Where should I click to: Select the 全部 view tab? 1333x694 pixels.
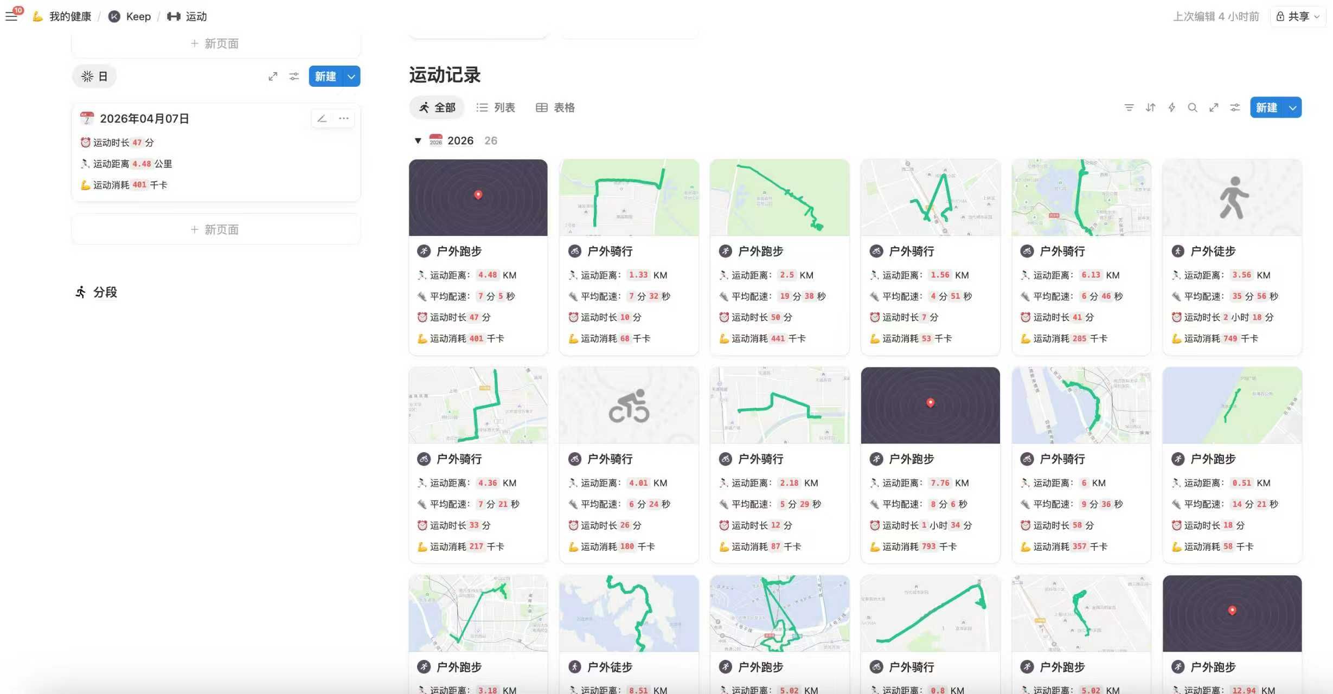click(437, 107)
